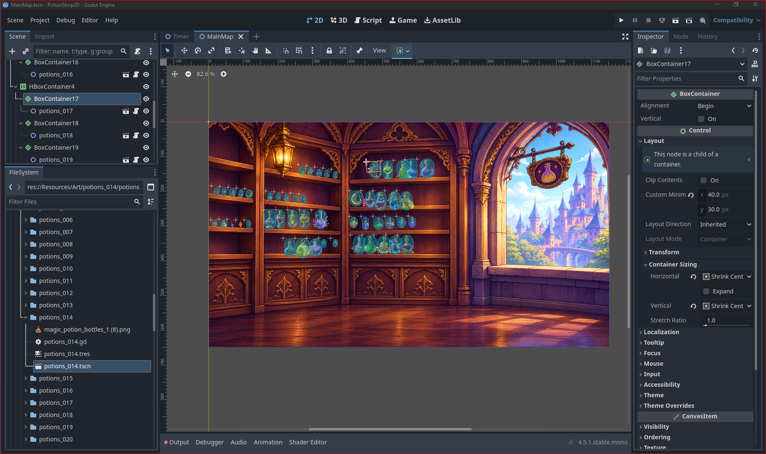
Task: Toggle visibility of BoxContainer19
Action: click(x=146, y=148)
